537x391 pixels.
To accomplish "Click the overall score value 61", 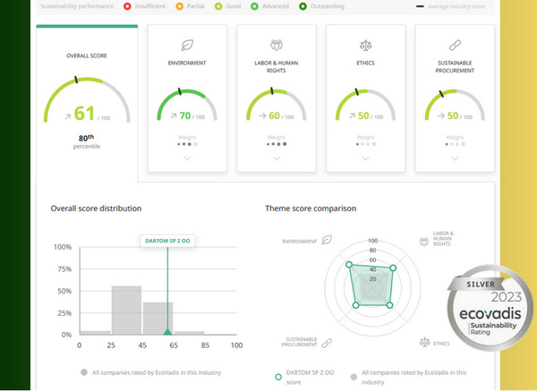I will coord(84,114).
